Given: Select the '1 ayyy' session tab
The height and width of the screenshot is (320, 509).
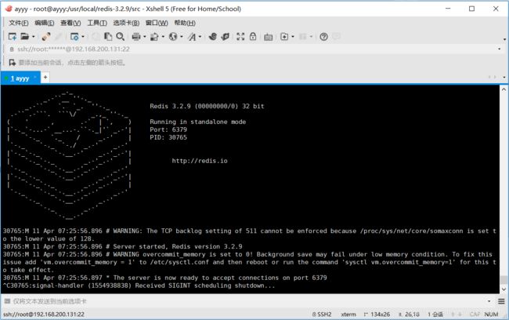Looking at the screenshot, I should point(20,78).
